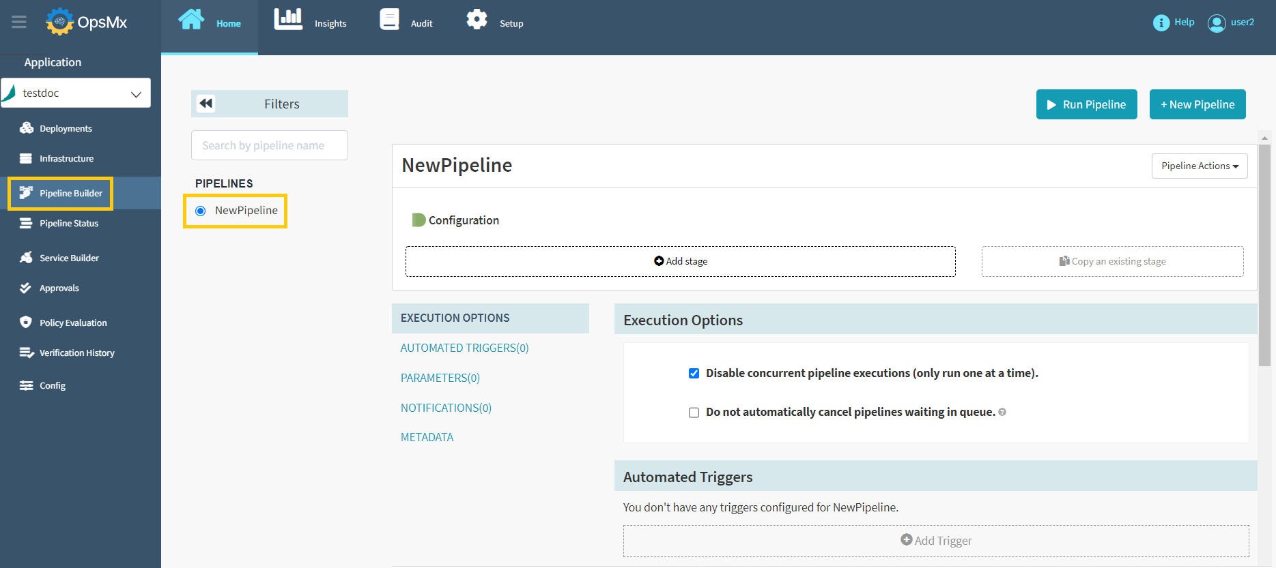Select the NewPipeline radio button
Screen dimensions: 1276x568
[201, 211]
